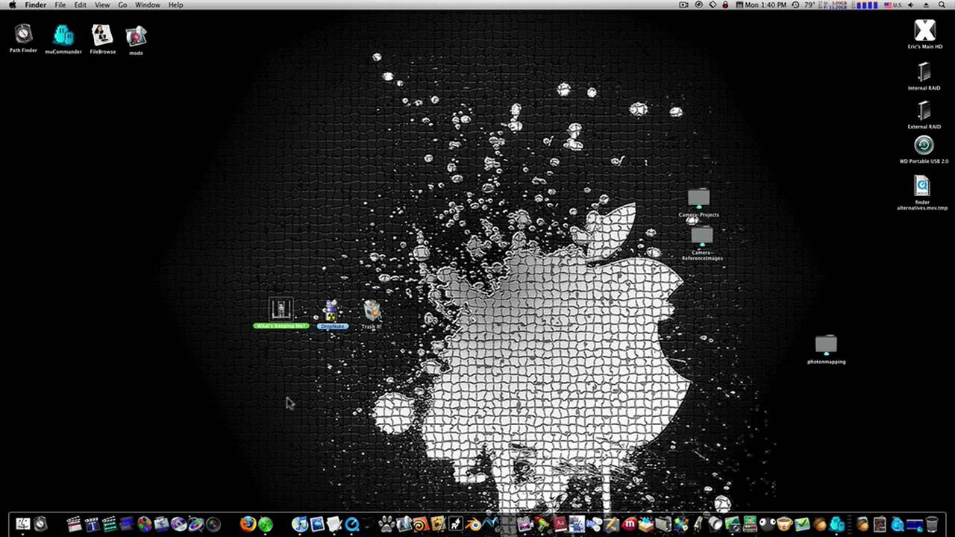Open the Apple menu

click(12, 4)
